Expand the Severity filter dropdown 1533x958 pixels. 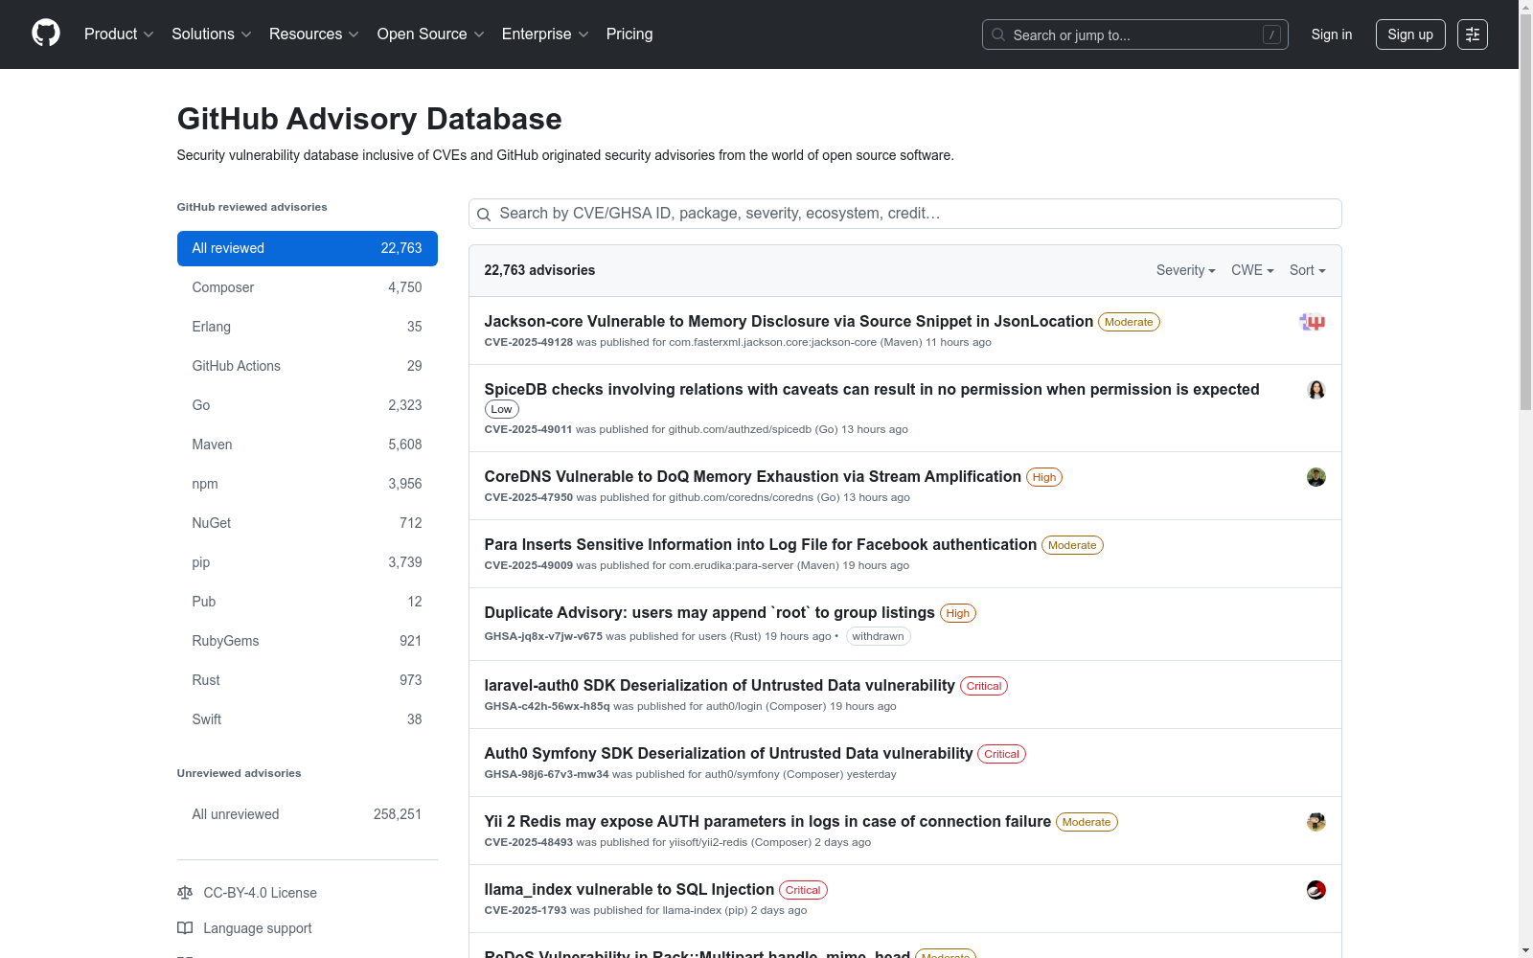pyautogui.click(x=1185, y=270)
